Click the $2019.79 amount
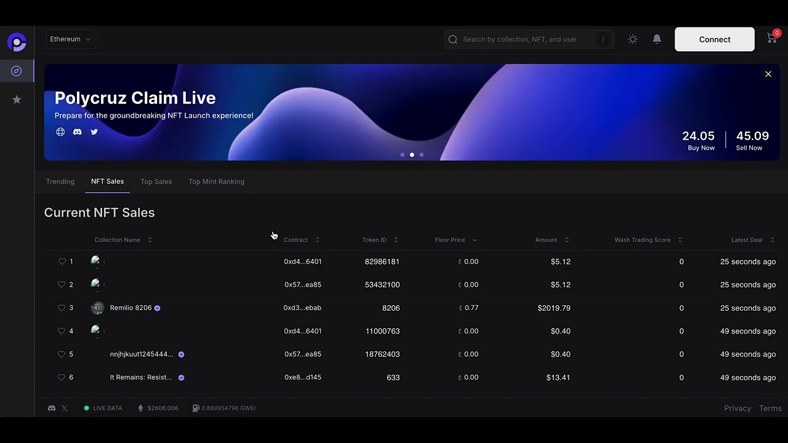Viewport: 788px width, 443px height. [554, 308]
